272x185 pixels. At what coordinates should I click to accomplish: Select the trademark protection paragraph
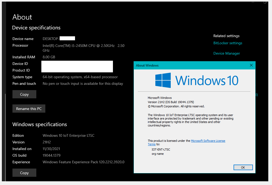[190, 120]
